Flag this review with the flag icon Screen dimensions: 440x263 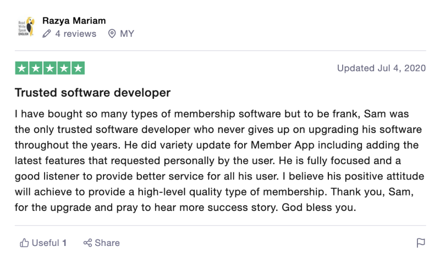(x=421, y=243)
